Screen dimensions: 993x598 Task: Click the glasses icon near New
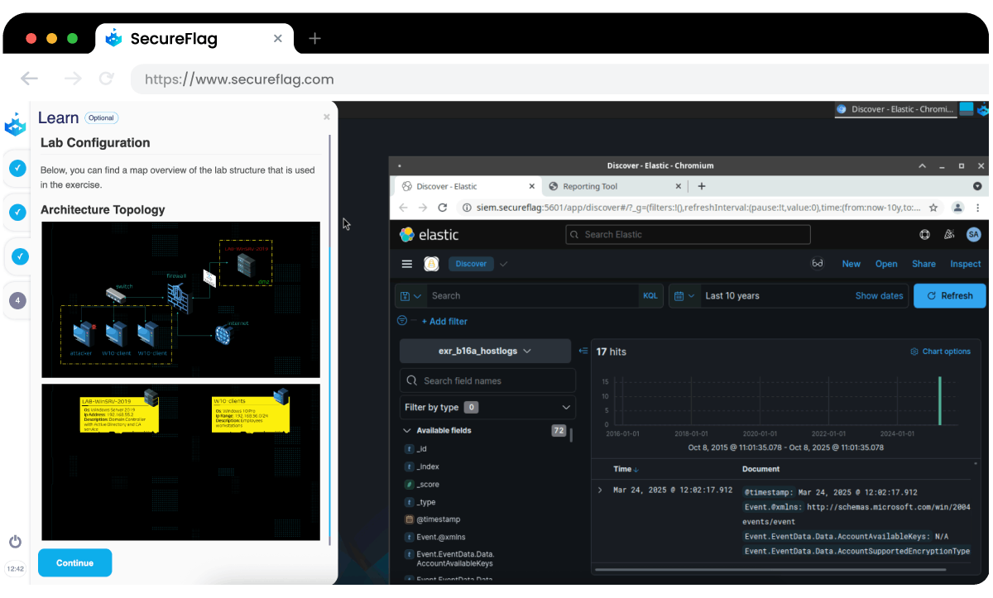coord(818,264)
